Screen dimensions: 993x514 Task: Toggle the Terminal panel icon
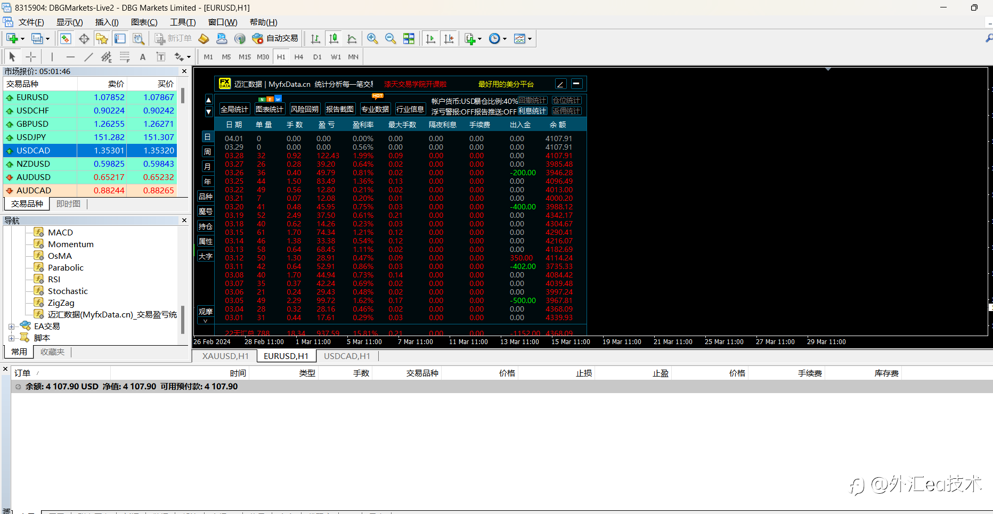[120, 38]
